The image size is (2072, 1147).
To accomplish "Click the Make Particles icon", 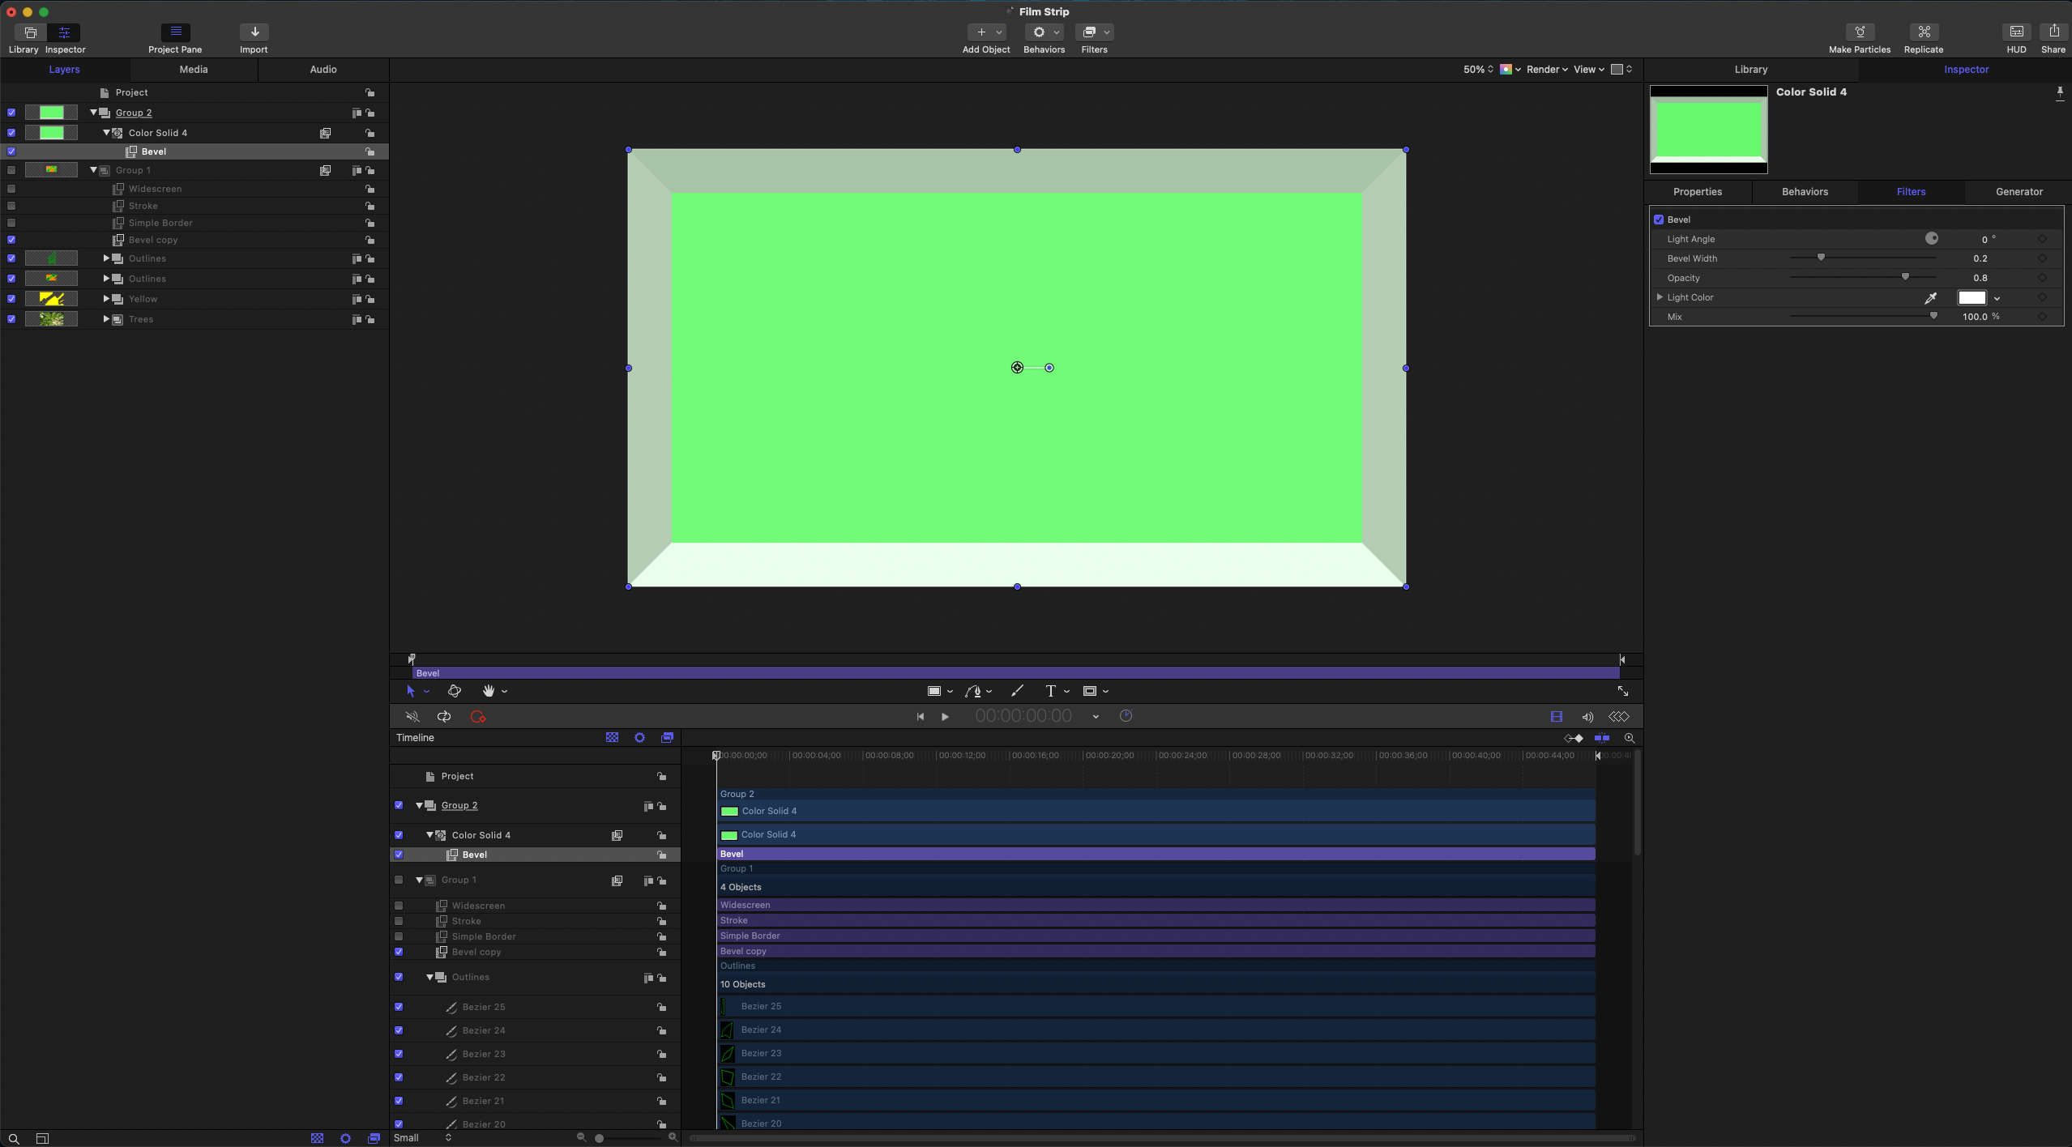I will coord(1860,32).
